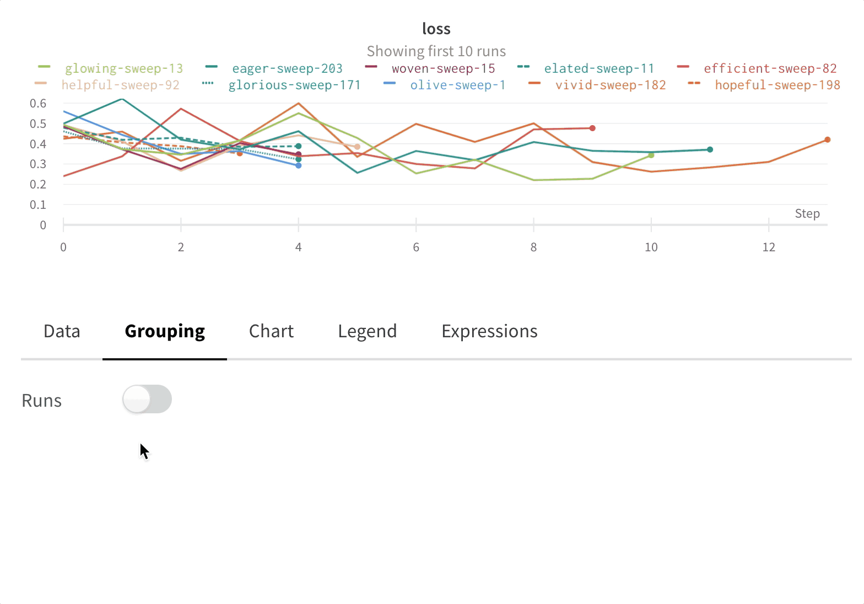Screen dimensions: 864x604
Task: Click the vivid-sweep-182 run name text
Action: (x=611, y=85)
